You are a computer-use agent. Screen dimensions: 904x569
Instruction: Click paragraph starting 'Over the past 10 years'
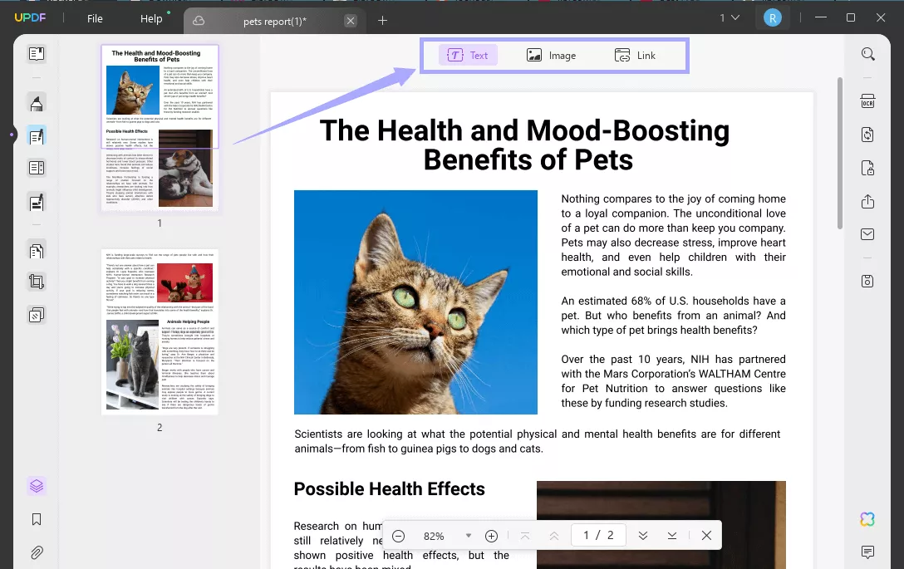point(673,381)
